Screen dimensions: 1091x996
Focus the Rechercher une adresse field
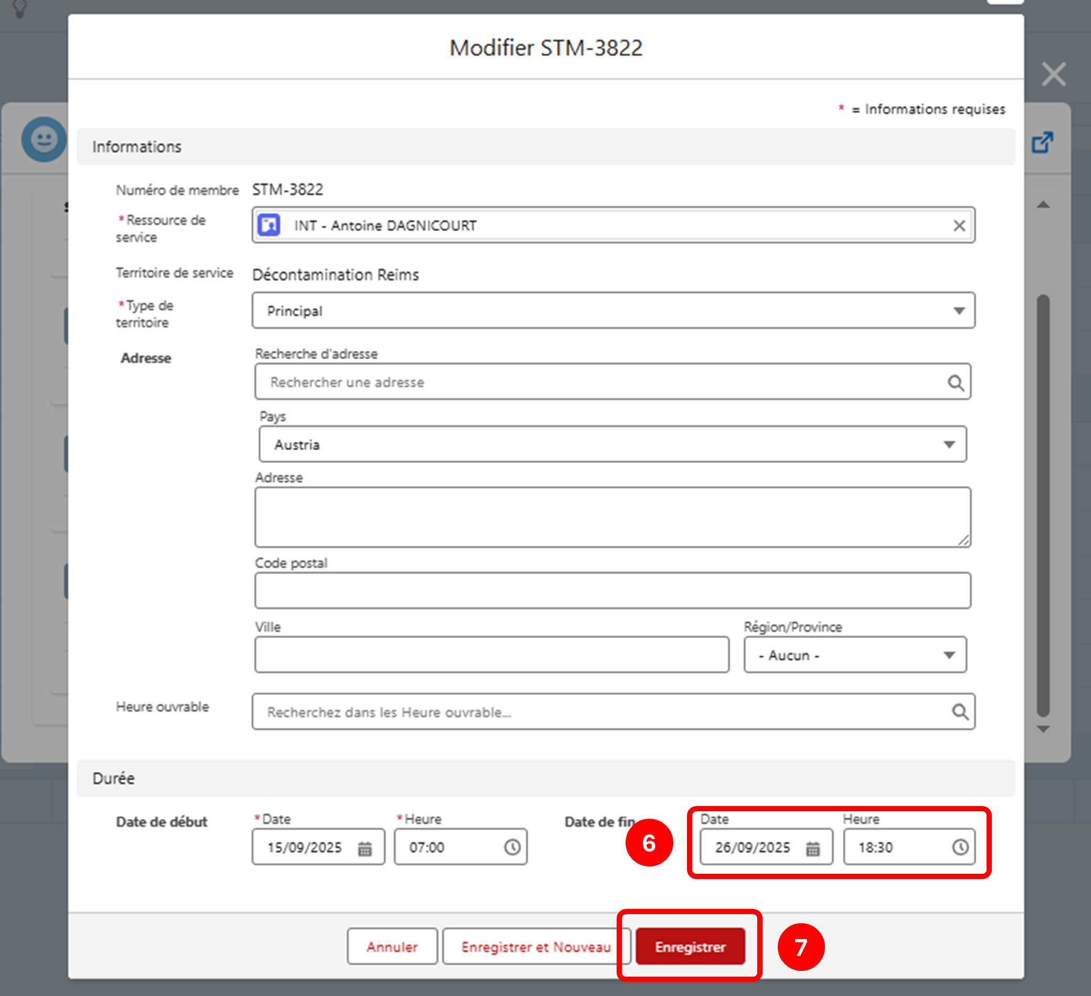[x=612, y=382]
